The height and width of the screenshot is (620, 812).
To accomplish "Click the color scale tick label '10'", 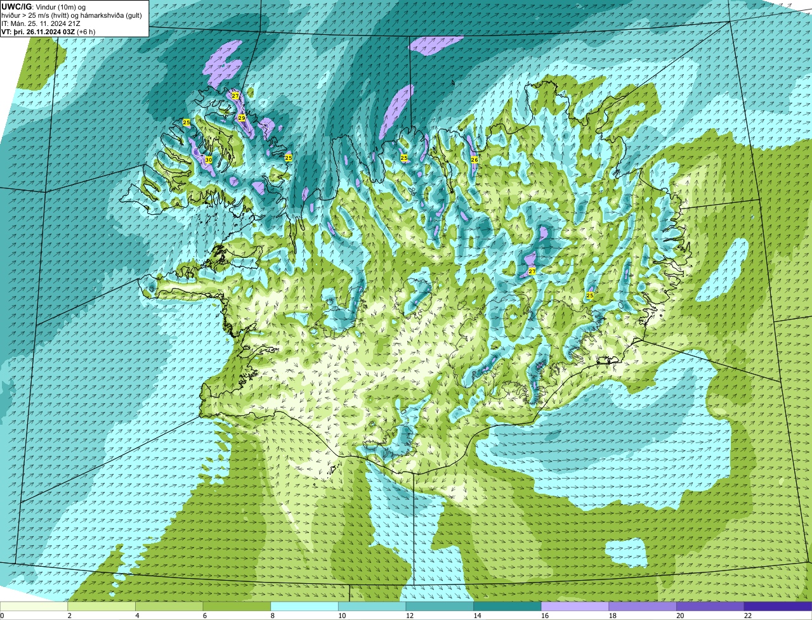I will 342,616.
